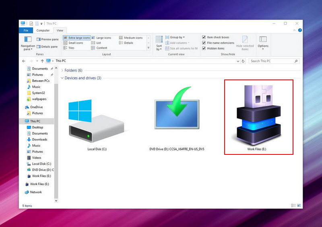This screenshot has height=227, width=322.
Task: Open the Group by dropdown
Action: (175, 37)
